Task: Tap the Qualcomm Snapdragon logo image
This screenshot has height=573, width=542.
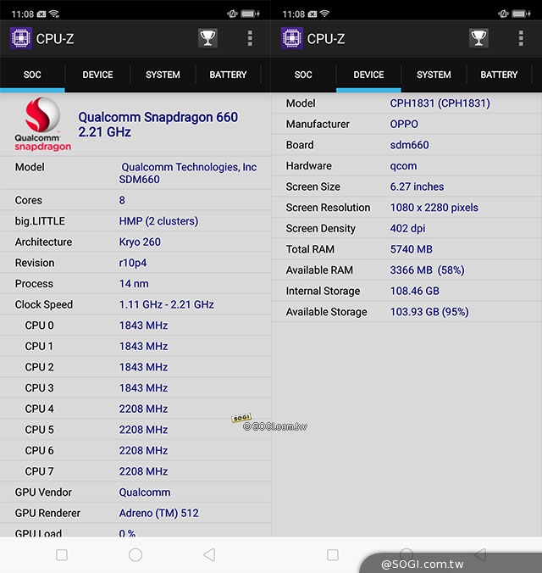Action: (x=42, y=125)
